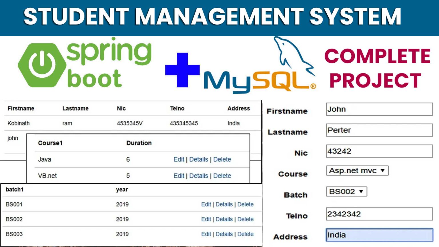Open Details for the Java course
Screen dimensions: 439x247
click(x=199, y=160)
